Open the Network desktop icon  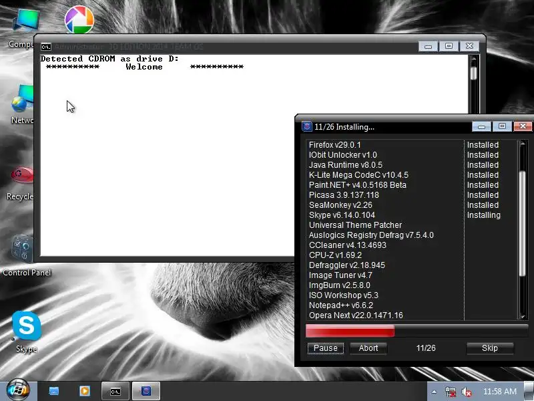pyautogui.click(x=22, y=99)
